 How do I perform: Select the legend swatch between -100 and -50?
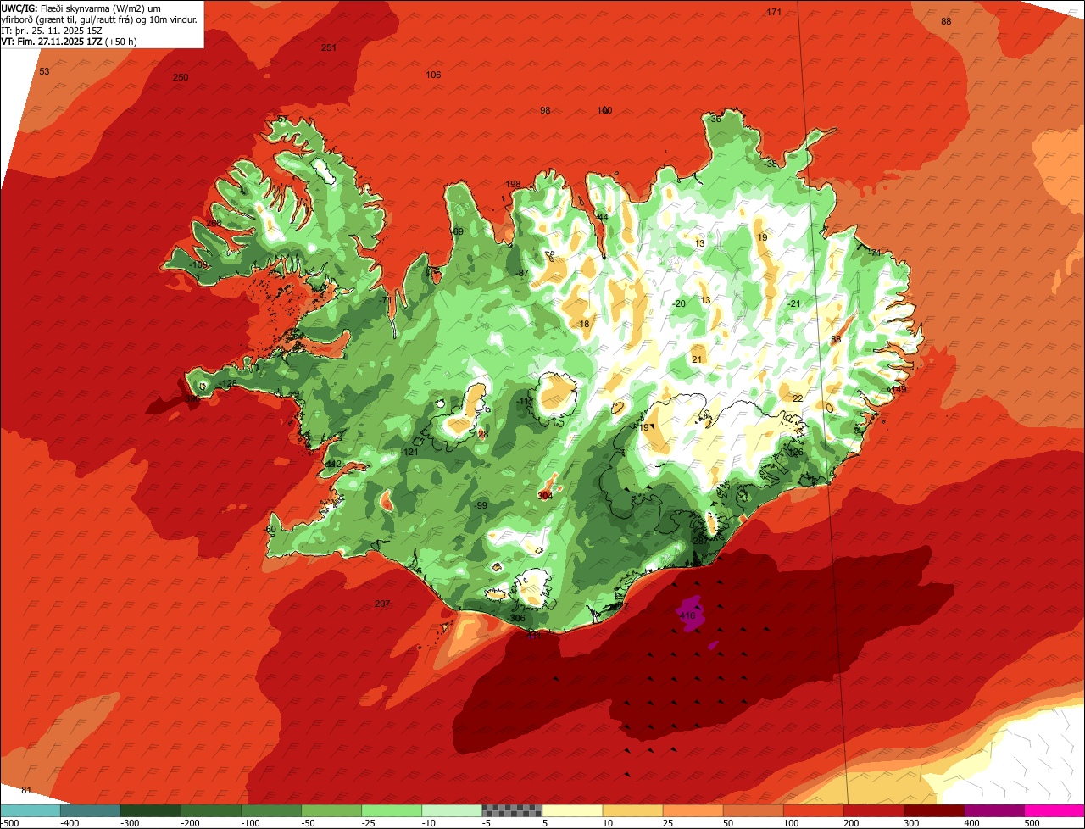271,810
